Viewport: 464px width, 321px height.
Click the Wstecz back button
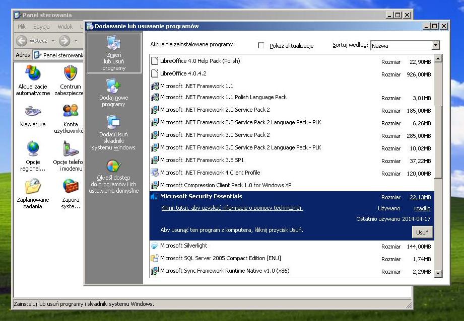click(32, 41)
